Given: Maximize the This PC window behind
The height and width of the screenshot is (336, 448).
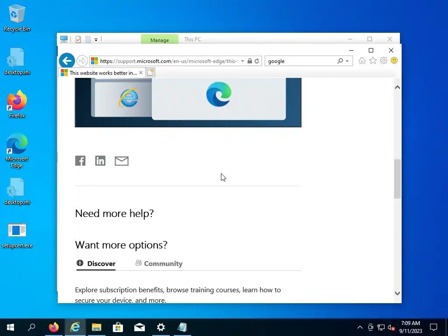Looking at the screenshot, I should [x=370, y=39].
